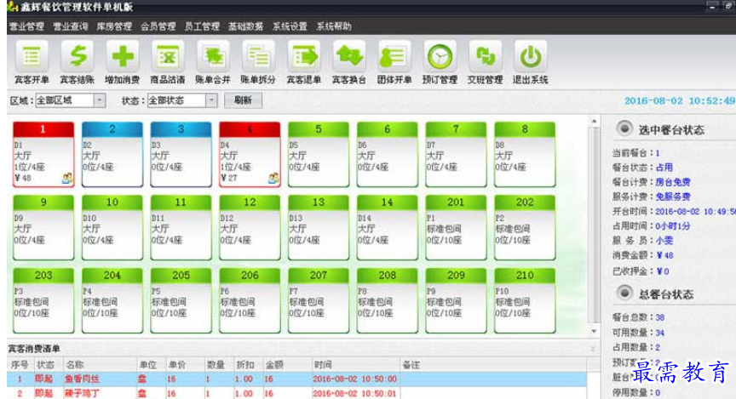Screen dimensions: 736x399
Task: Toggle the 选中餐台状态 round button
Action: (x=624, y=128)
